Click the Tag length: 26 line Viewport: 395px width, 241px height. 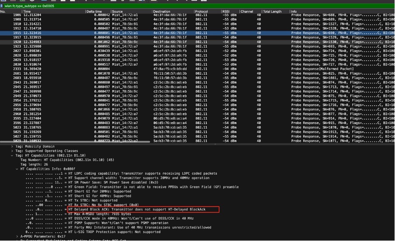(x=34, y=165)
